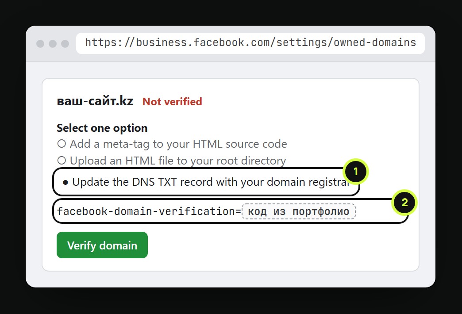Click the middle gray window dot

[53, 44]
